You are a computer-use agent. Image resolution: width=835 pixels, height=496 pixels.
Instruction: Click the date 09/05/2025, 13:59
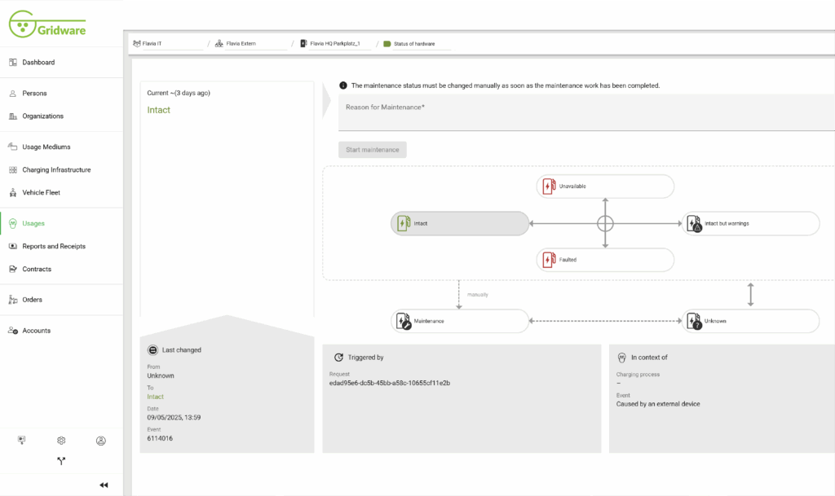(175, 417)
